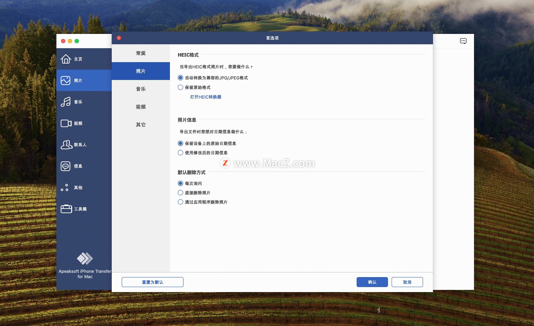Click the 工具箱 label in main sidebar
This screenshot has width=534, height=326.
click(x=80, y=209)
